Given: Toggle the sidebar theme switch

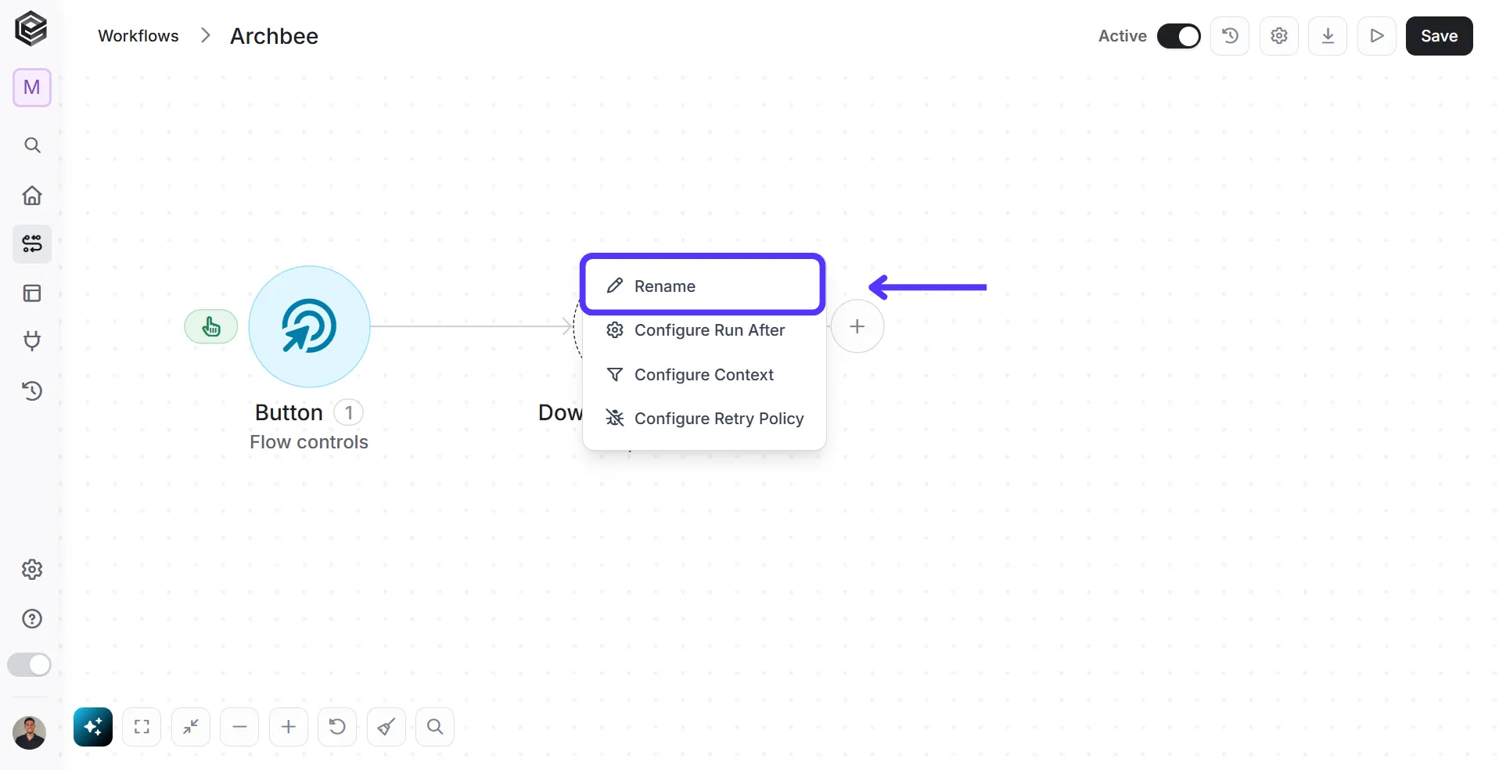Looking at the screenshot, I should click(x=29, y=665).
